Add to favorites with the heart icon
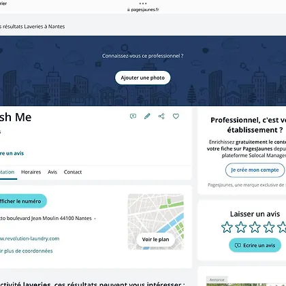The height and width of the screenshot is (286, 286). 176,116
